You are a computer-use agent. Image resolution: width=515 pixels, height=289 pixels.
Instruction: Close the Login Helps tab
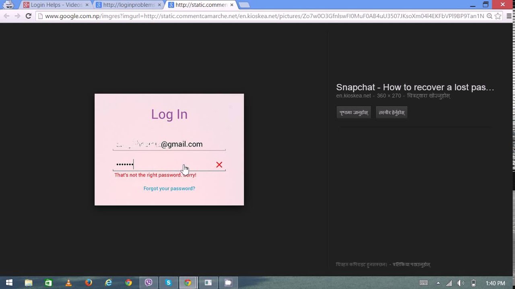point(87,5)
